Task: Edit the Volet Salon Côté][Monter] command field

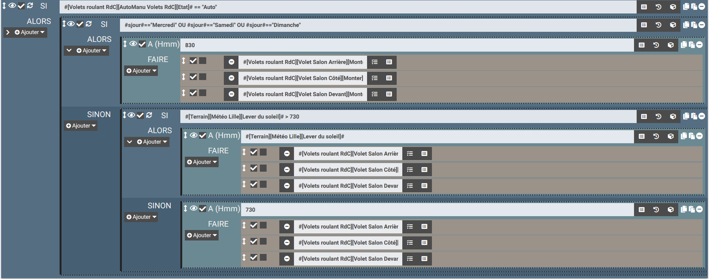Action: click(303, 78)
